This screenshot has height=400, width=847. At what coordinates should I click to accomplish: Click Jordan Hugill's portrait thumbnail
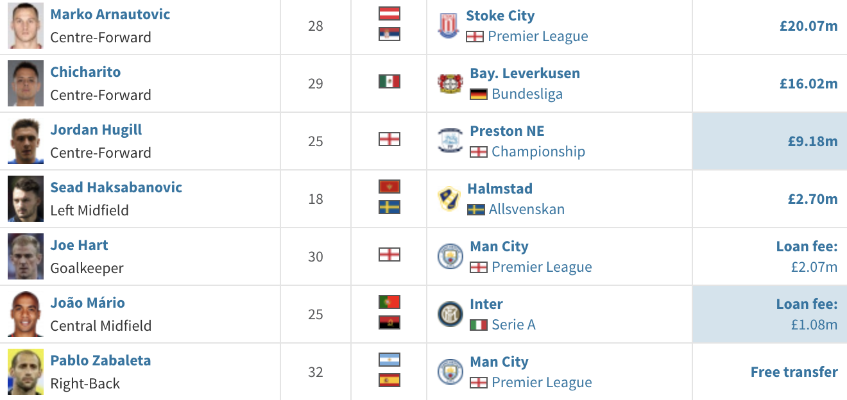(x=26, y=141)
